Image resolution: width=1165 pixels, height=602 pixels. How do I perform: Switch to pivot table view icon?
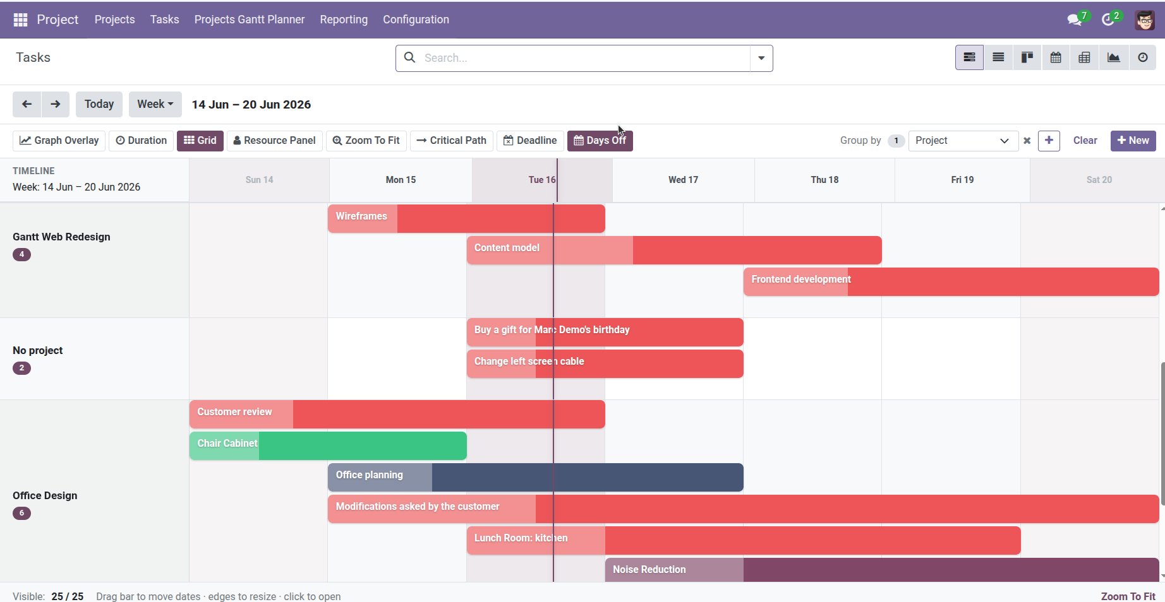[x=1085, y=57]
